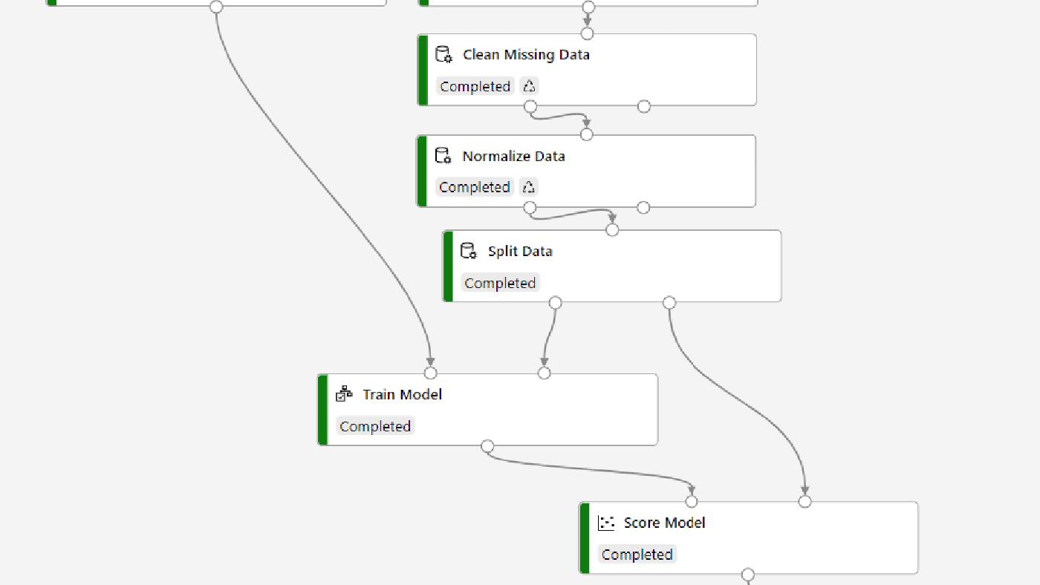Click the database icon on Normalize Data
This screenshot has height=585, width=1040.
point(443,155)
